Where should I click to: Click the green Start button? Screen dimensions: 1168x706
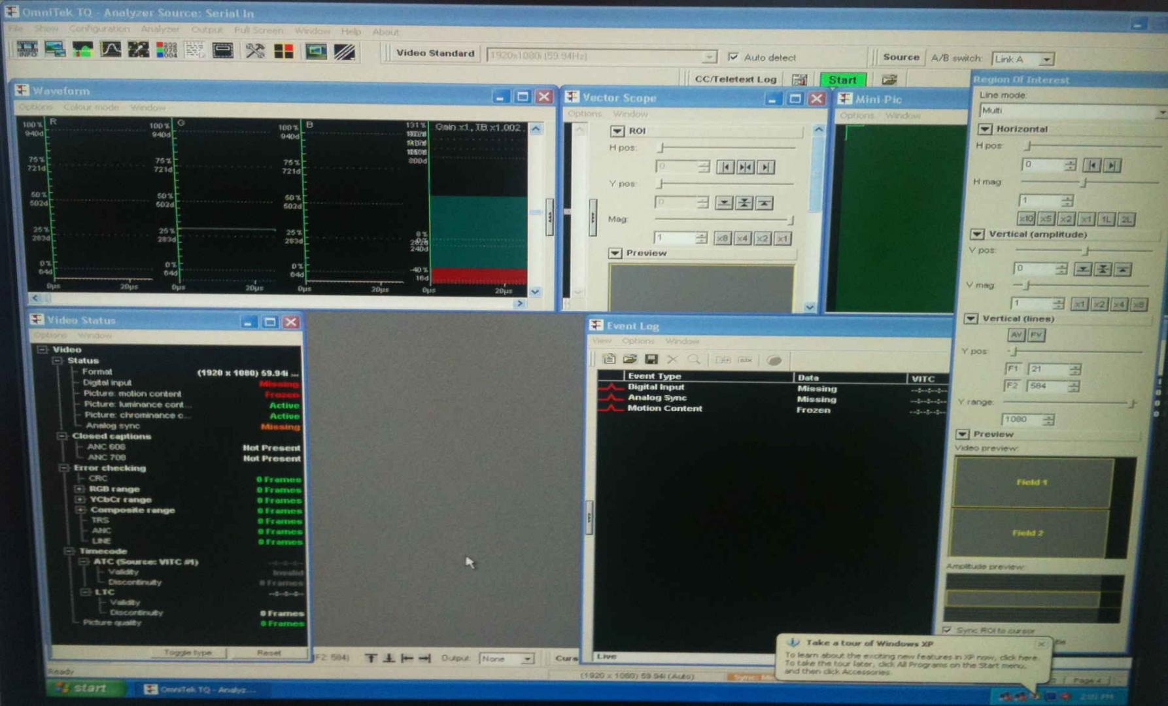tap(842, 79)
